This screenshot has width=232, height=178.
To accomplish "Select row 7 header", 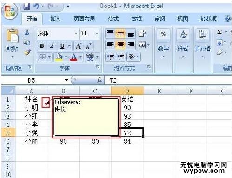I will (x=8, y=150).
